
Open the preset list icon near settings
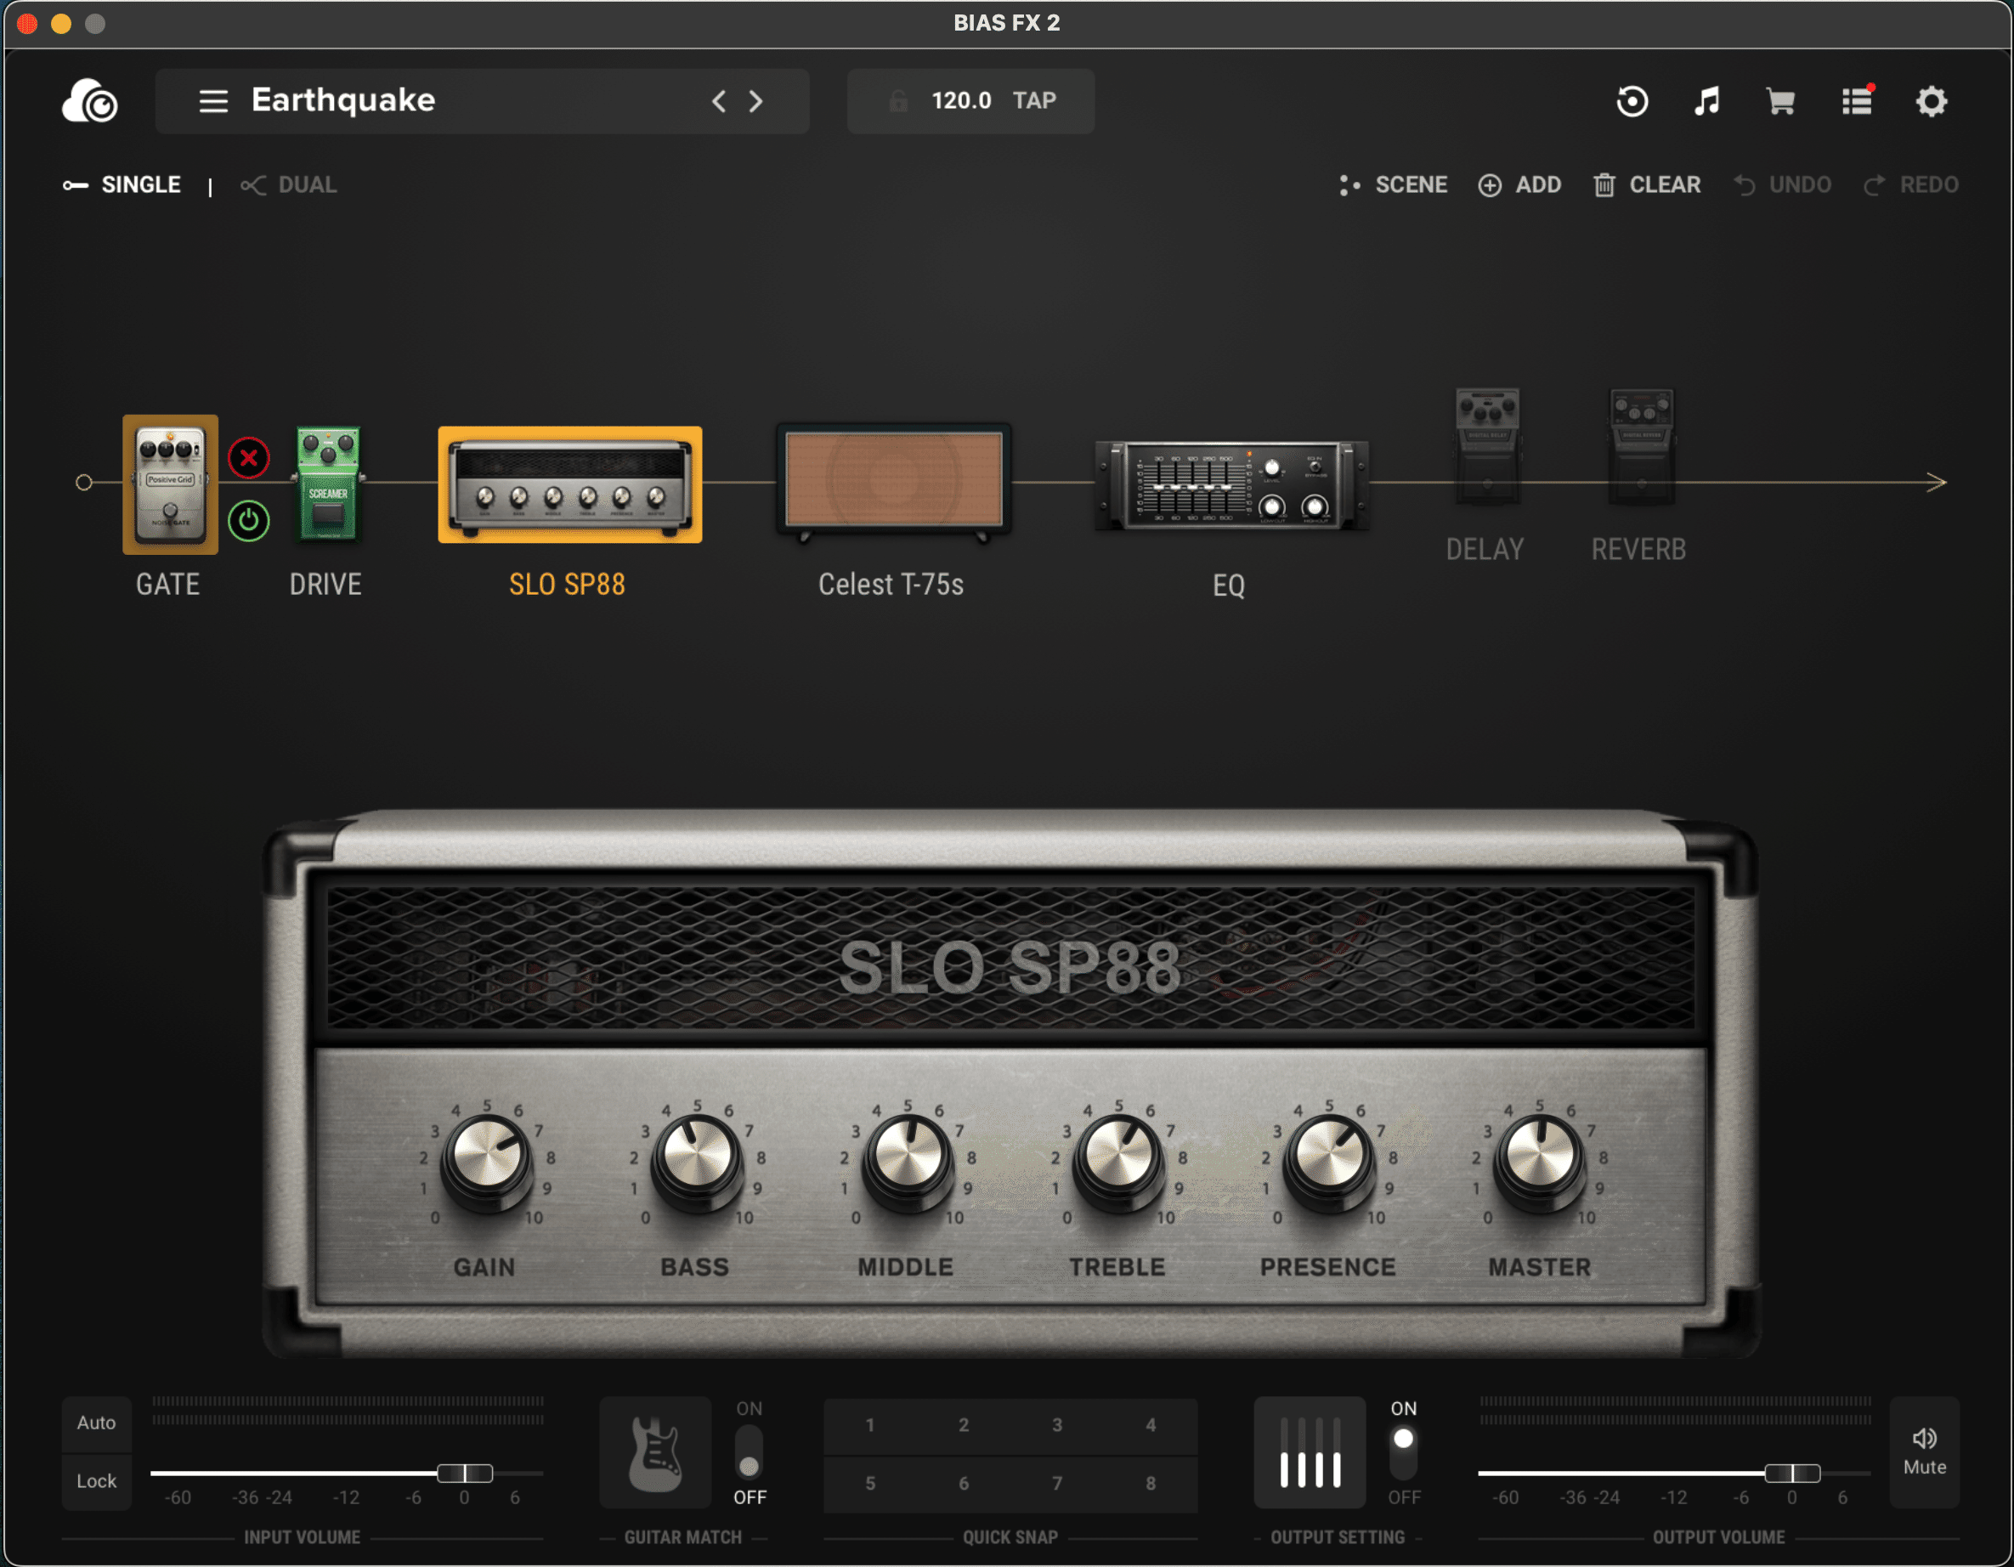1856,101
